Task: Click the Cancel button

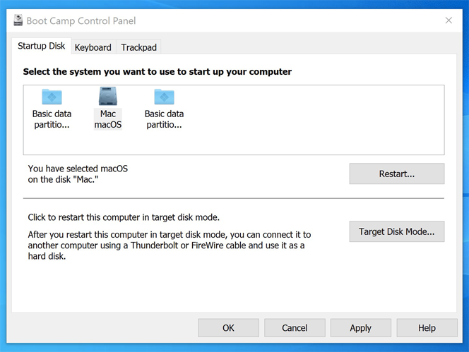Action: click(295, 328)
